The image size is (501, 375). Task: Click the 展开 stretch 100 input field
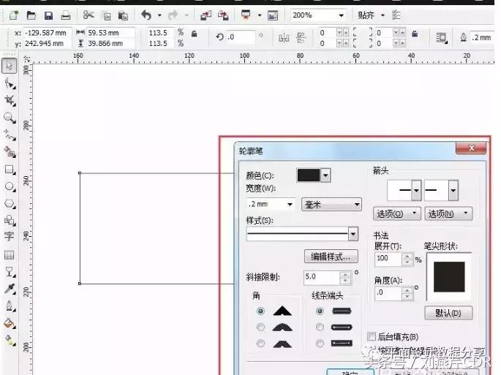pos(388,259)
